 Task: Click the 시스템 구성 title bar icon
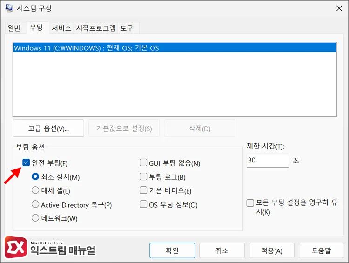[x=9, y=8]
